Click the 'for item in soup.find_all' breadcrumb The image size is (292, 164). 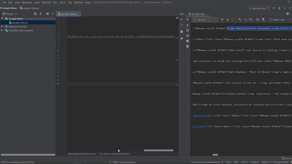pyautogui.click(x=115, y=154)
